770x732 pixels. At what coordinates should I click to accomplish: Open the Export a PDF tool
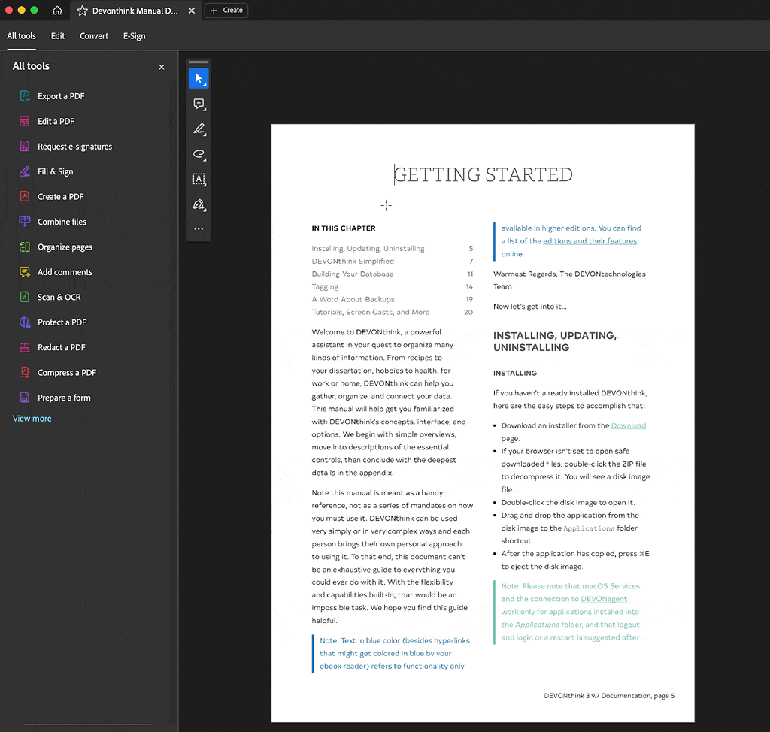pos(61,96)
